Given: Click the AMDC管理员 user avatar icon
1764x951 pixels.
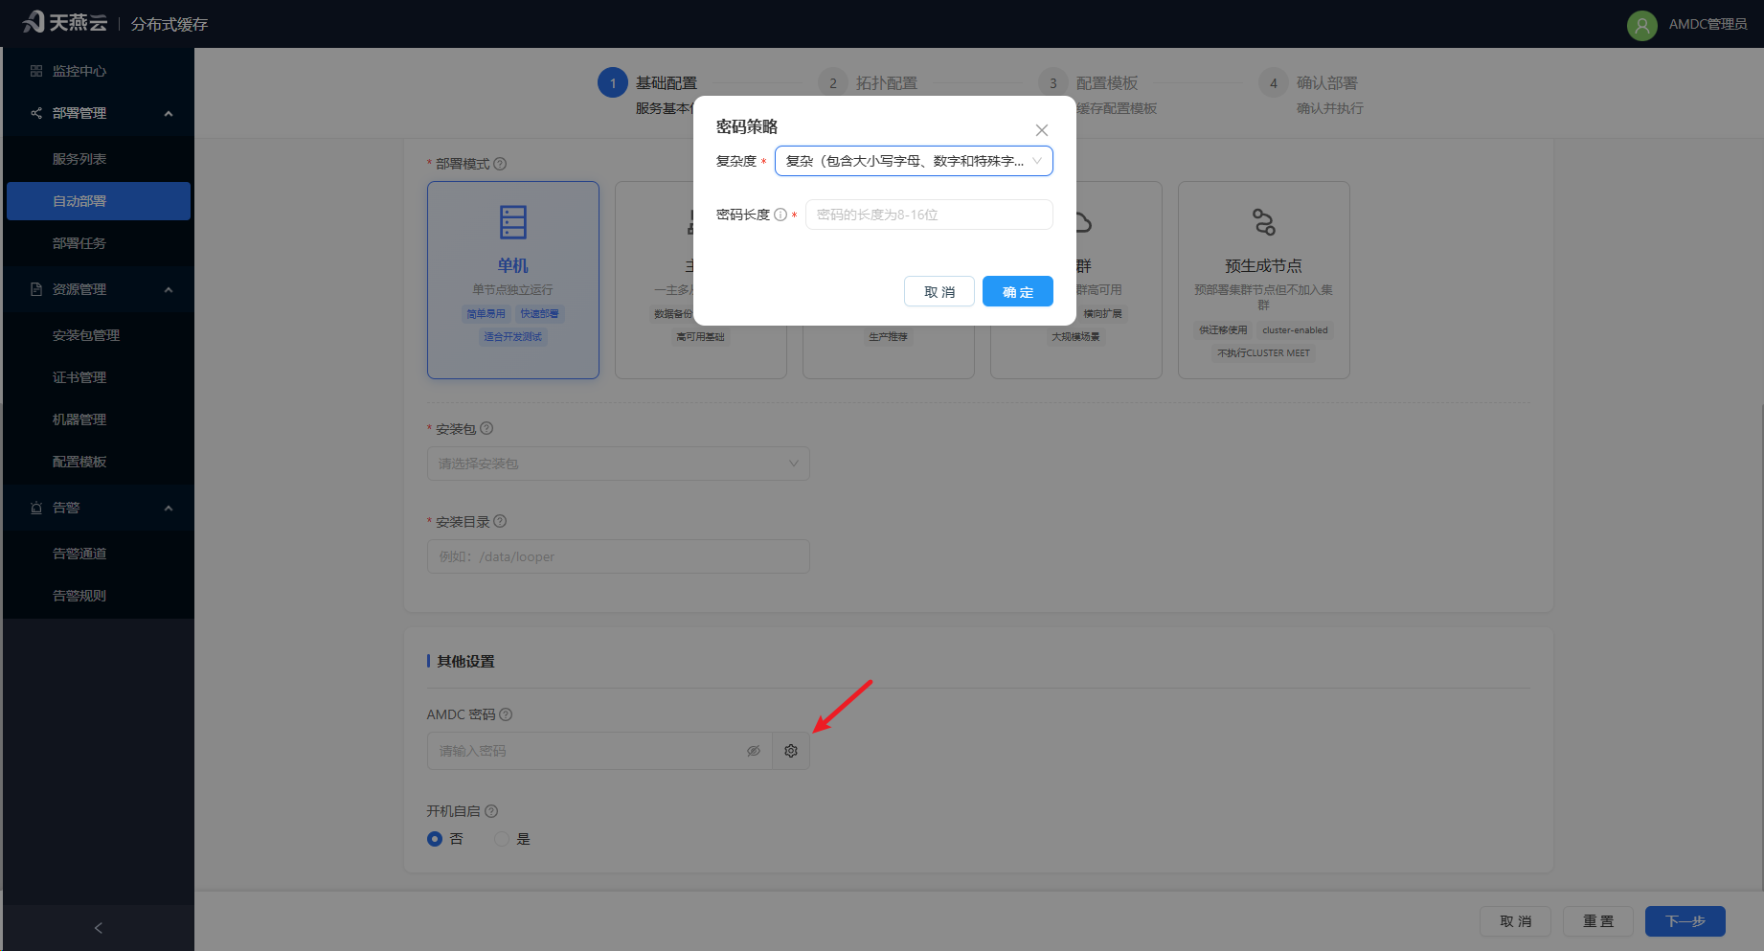Looking at the screenshot, I should tap(1641, 25).
